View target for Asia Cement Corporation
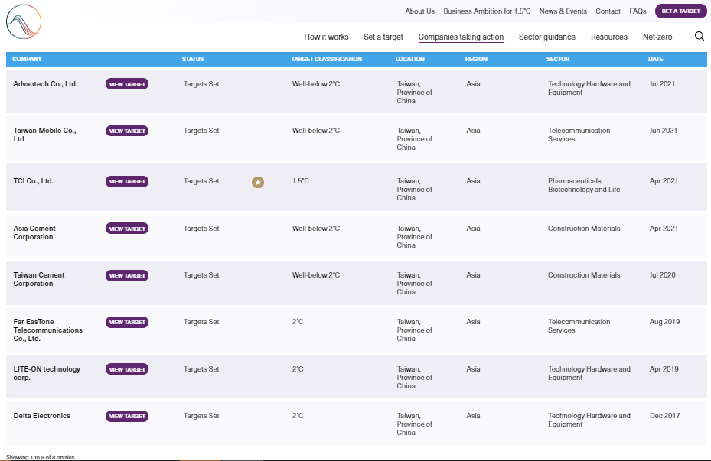The height and width of the screenshot is (461, 711). click(127, 229)
